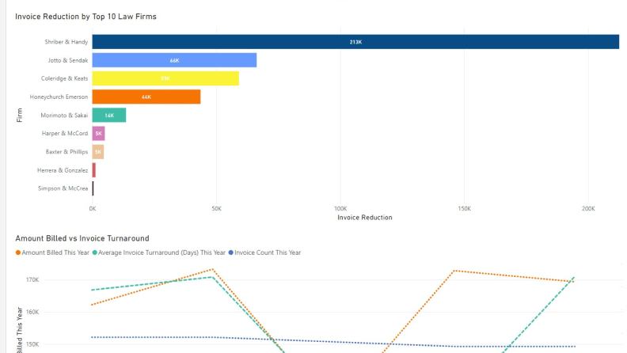Image resolution: width=627 pixels, height=353 pixels.
Task: Click 'Amount Billed This Year' legend text
Action: (55, 252)
